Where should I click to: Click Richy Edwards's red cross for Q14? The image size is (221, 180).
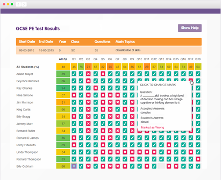coord(169,145)
